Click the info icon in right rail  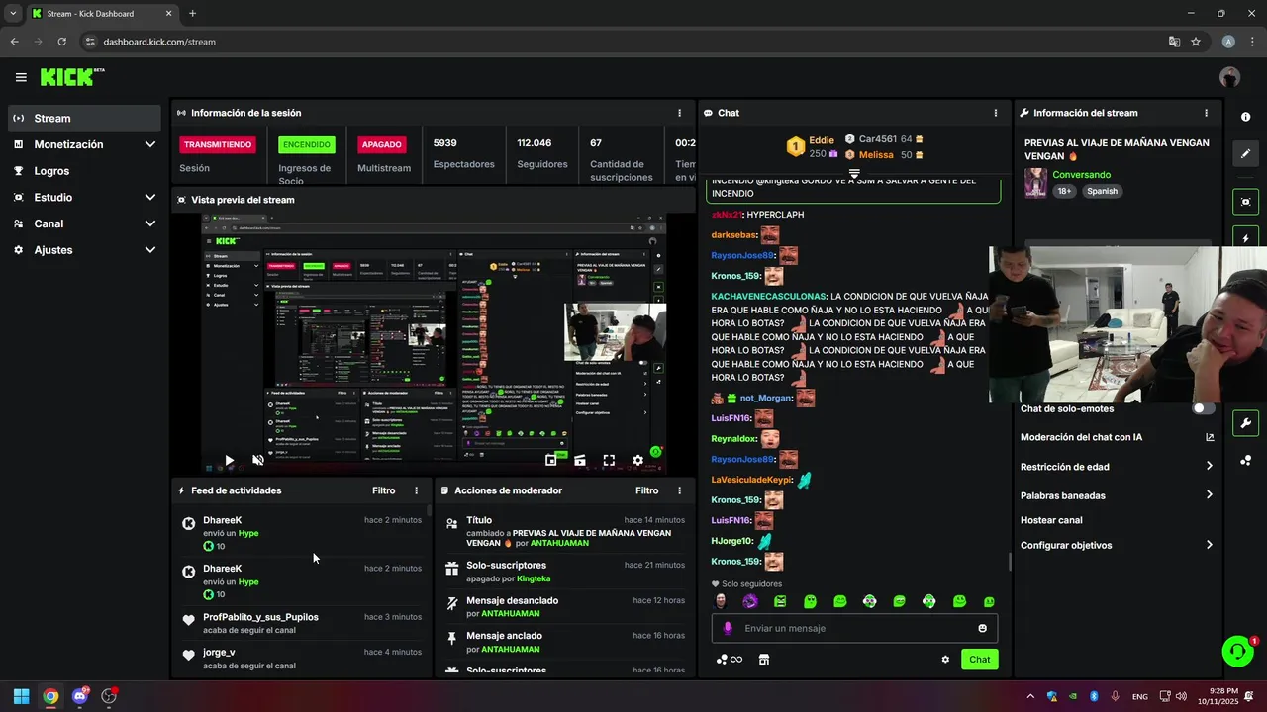(x=1245, y=117)
